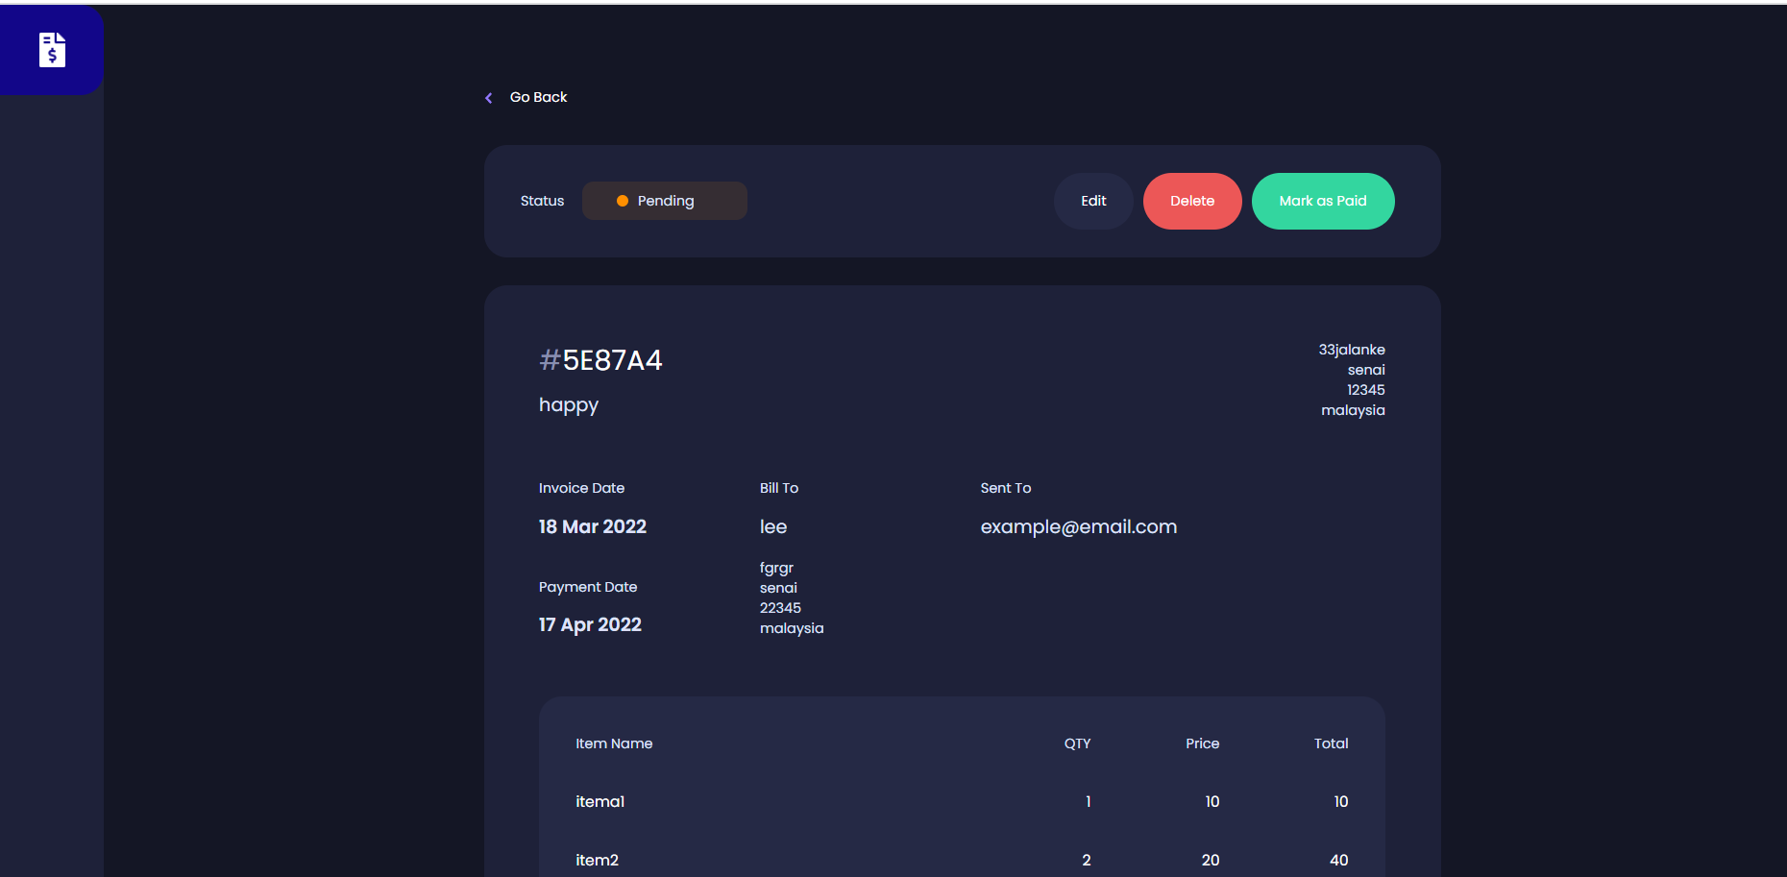Viewport: 1787px width, 877px height.
Task: Select the item2 row in item list
Action: pyautogui.click(x=597, y=860)
